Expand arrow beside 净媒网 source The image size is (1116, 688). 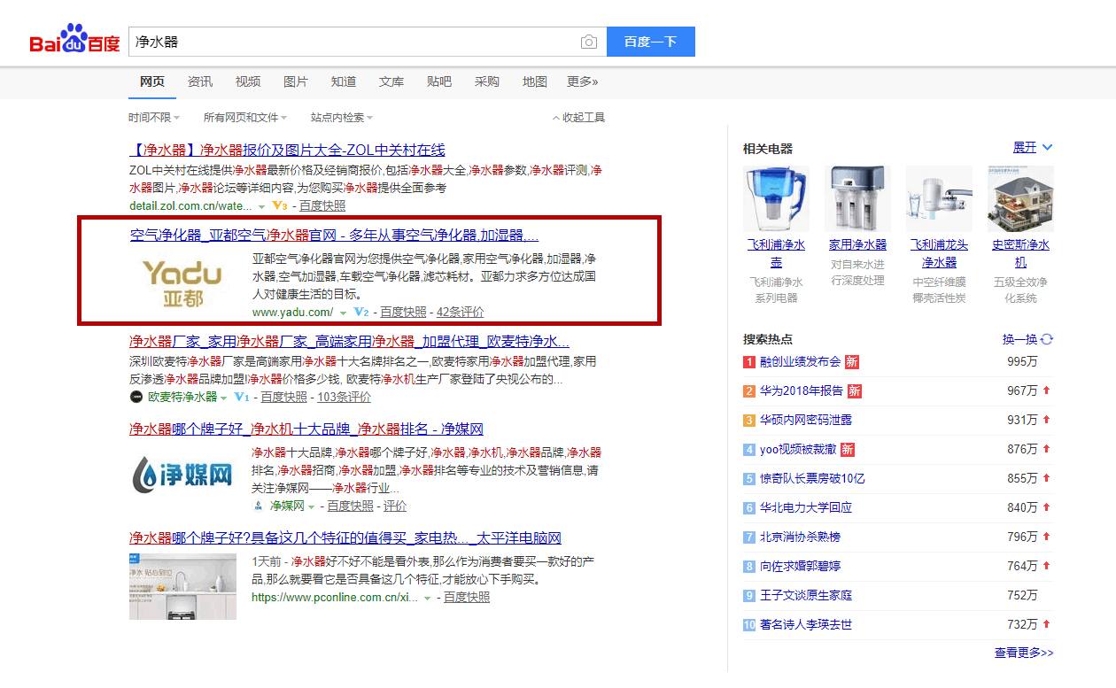point(312,506)
